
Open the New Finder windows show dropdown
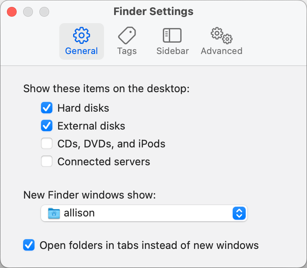[144, 213]
